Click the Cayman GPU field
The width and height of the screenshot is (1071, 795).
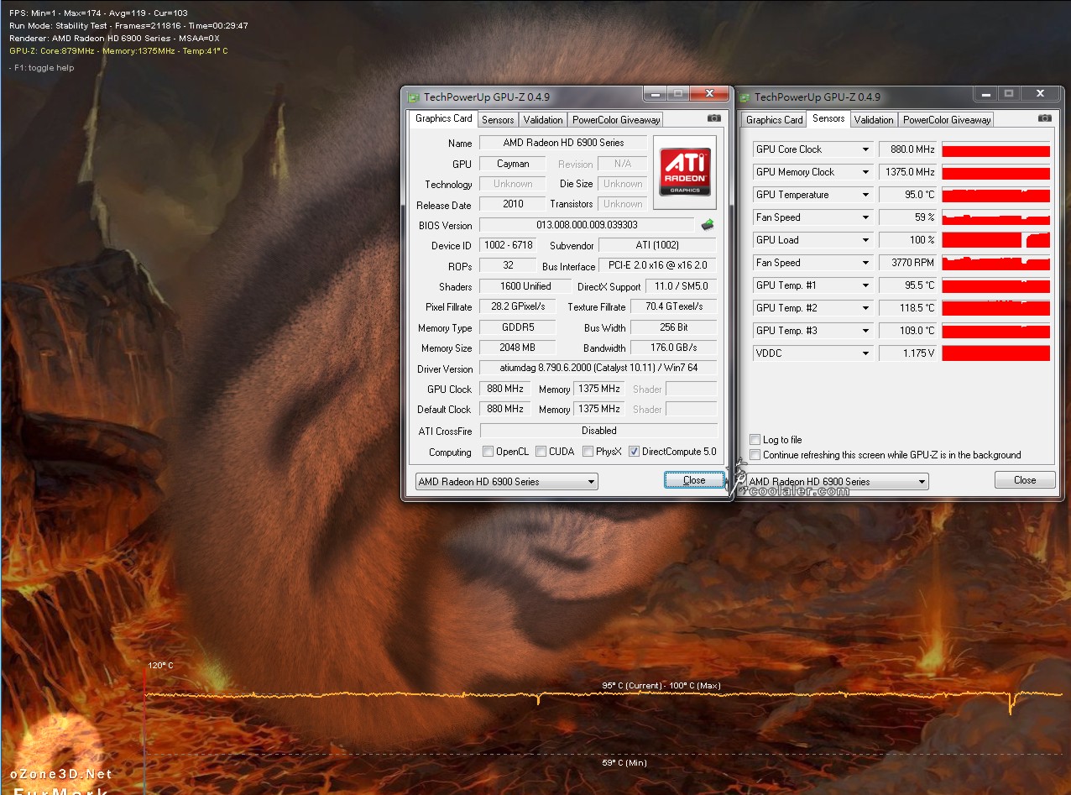(x=513, y=164)
